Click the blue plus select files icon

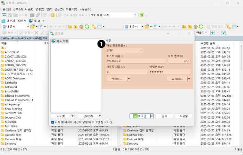(x=212, y=33)
